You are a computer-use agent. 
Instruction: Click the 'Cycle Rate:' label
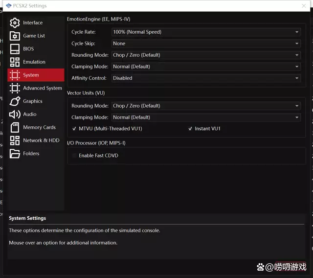coord(84,32)
